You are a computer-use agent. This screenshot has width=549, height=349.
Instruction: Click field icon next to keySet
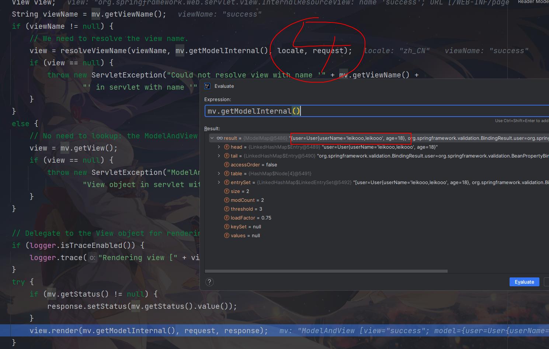tap(227, 227)
